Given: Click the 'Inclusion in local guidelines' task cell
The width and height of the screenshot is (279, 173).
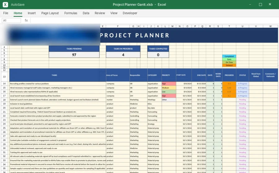Looking at the screenshot, I should point(58,104).
